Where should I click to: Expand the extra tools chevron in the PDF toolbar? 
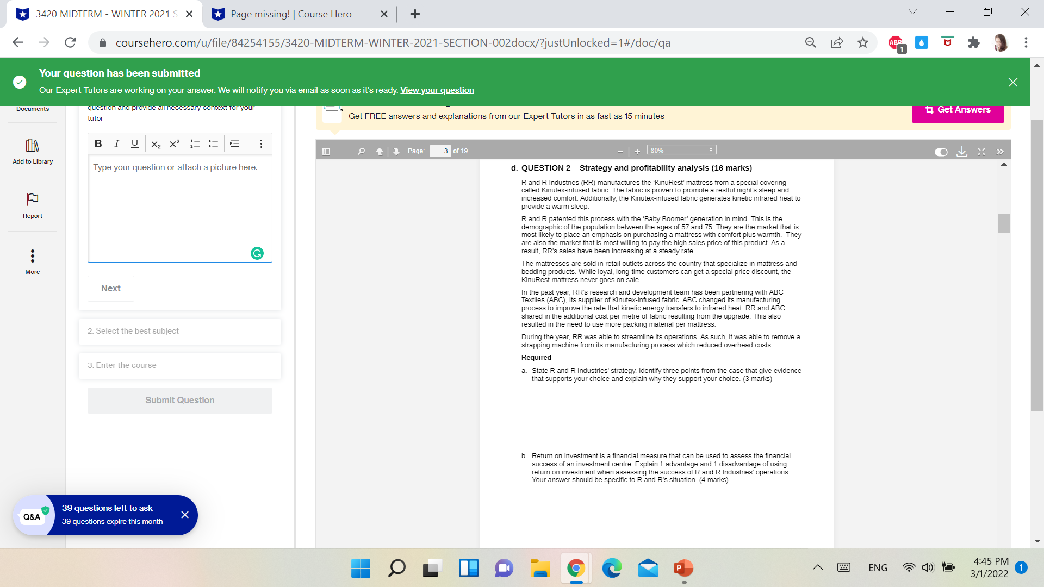click(x=999, y=152)
